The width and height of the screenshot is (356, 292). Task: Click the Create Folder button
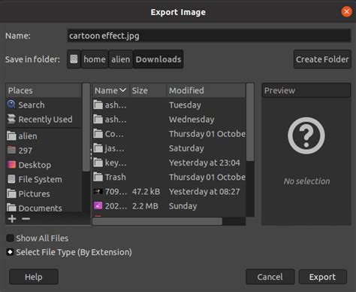[322, 59]
